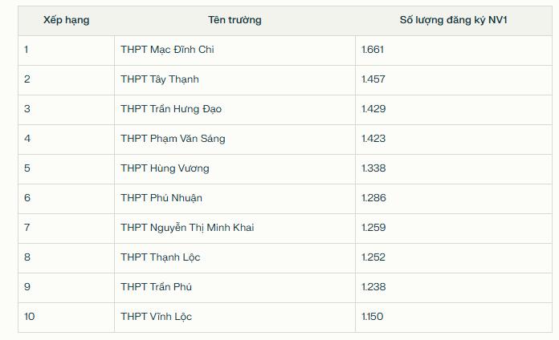
Task: Select THPT Thạnh Lộc row name
Action: point(161,257)
